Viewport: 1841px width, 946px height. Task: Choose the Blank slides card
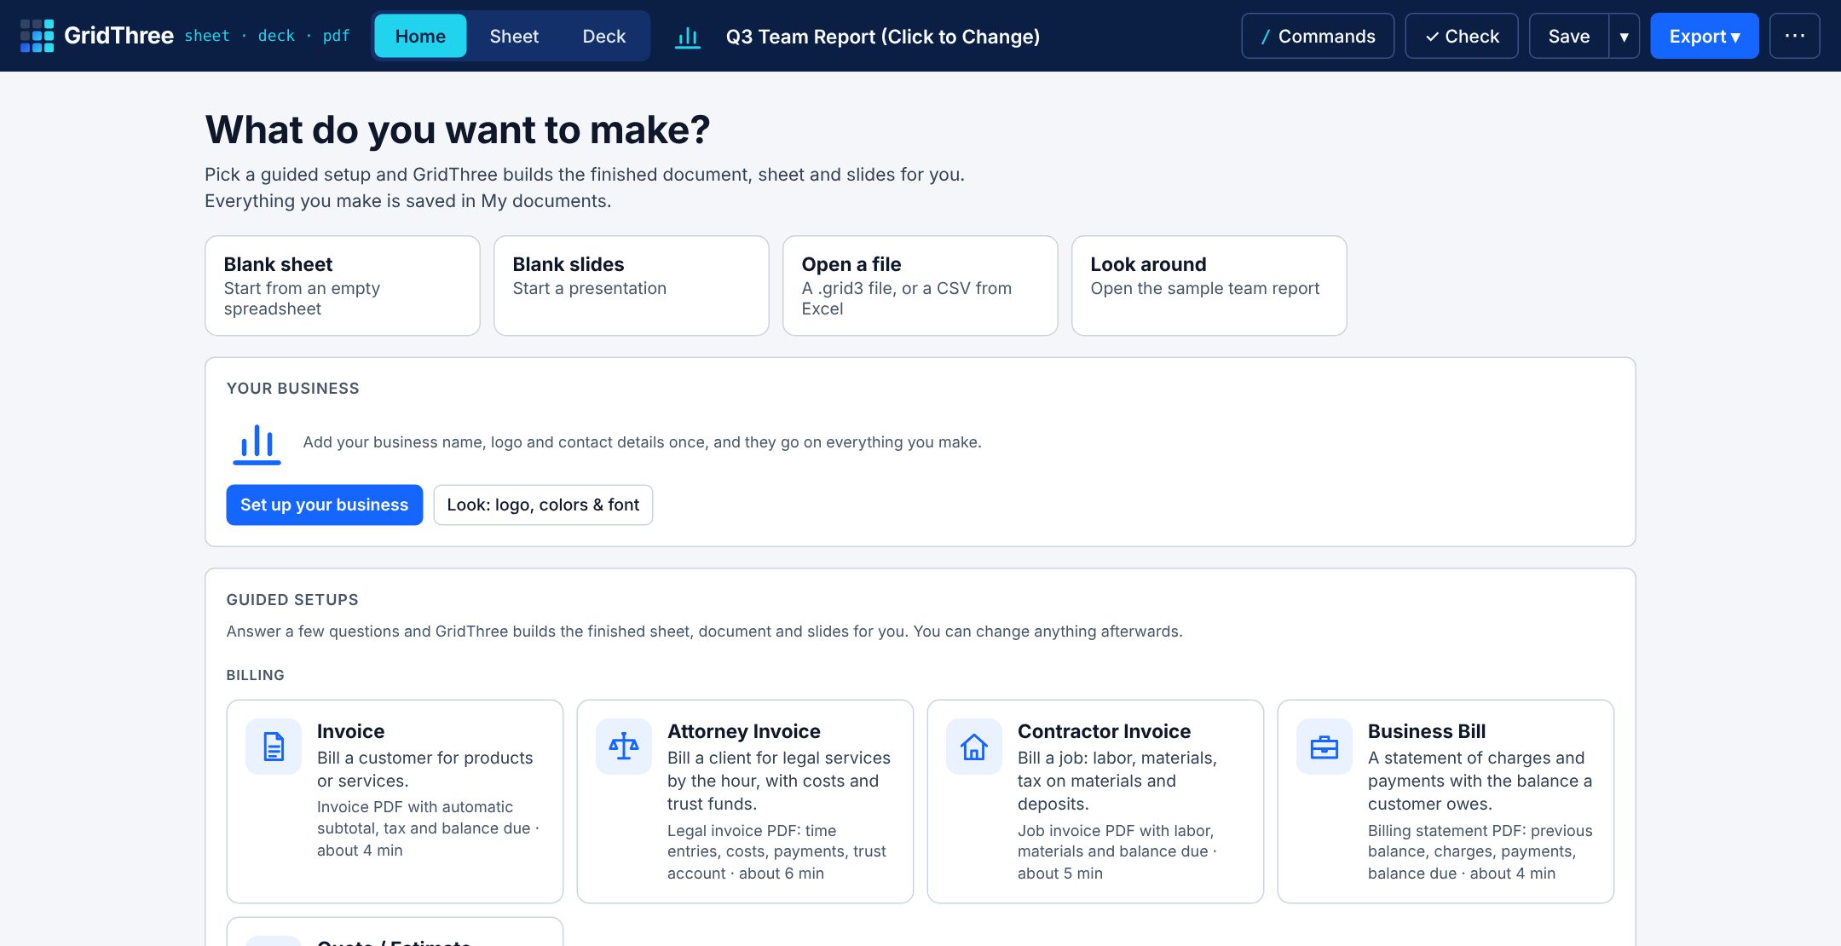632,286
